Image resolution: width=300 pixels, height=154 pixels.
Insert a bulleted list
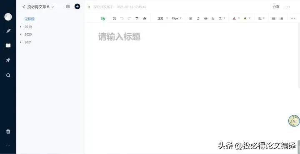coord(274,18)
